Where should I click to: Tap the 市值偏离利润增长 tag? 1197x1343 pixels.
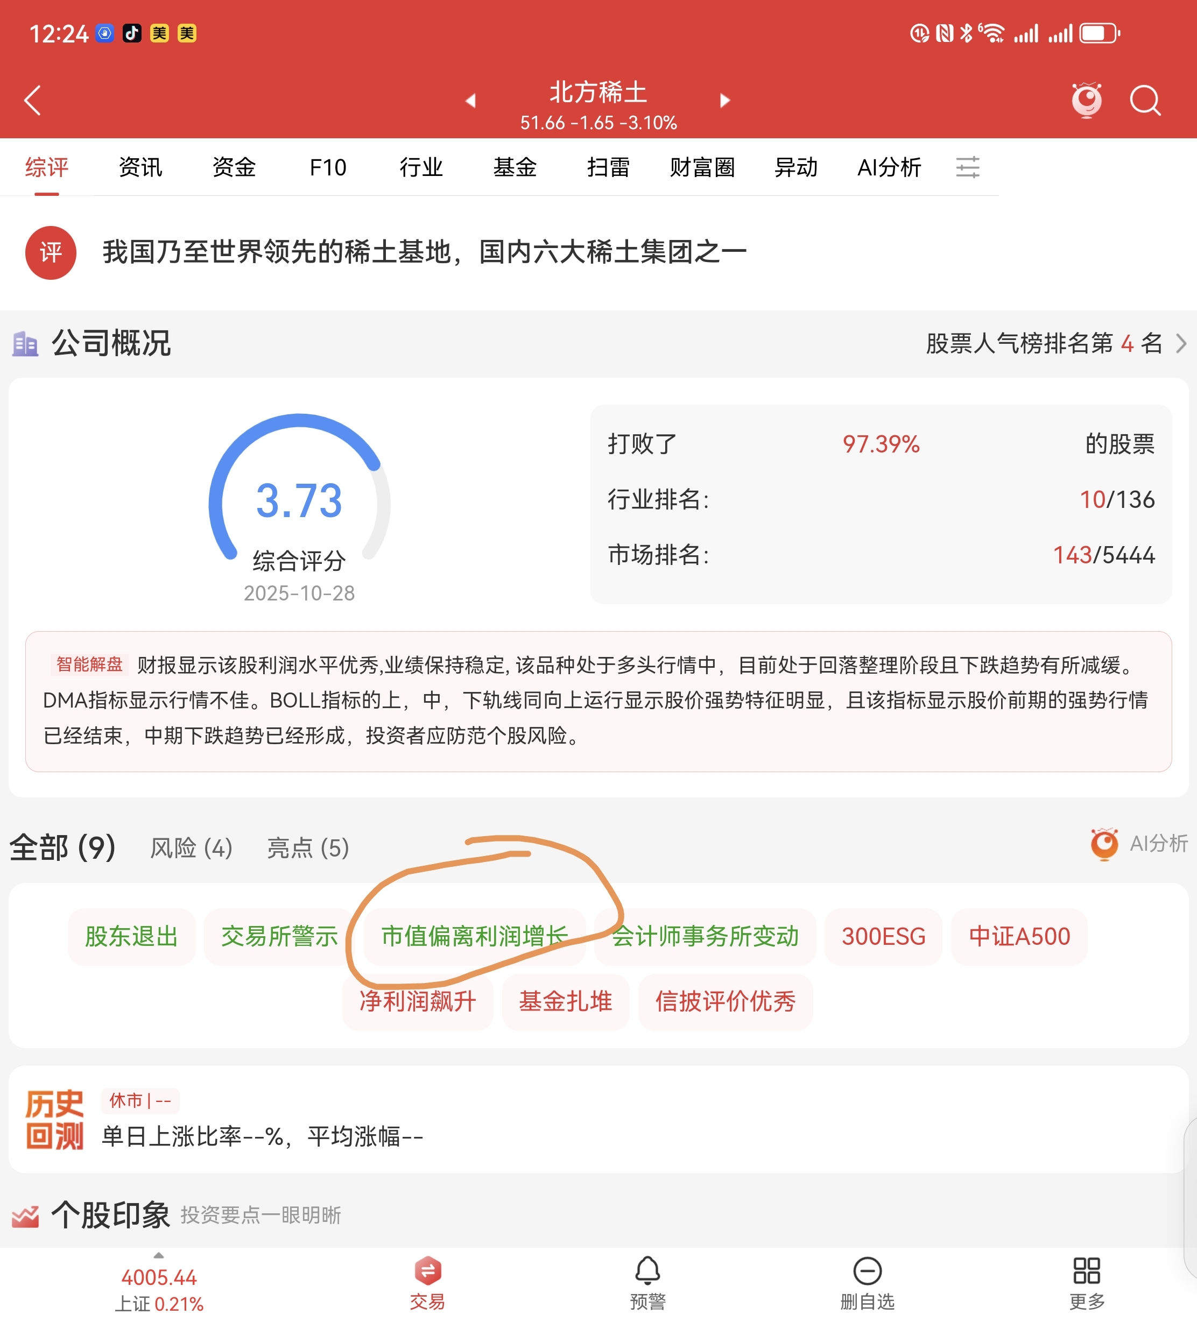(x=475, y=936)
